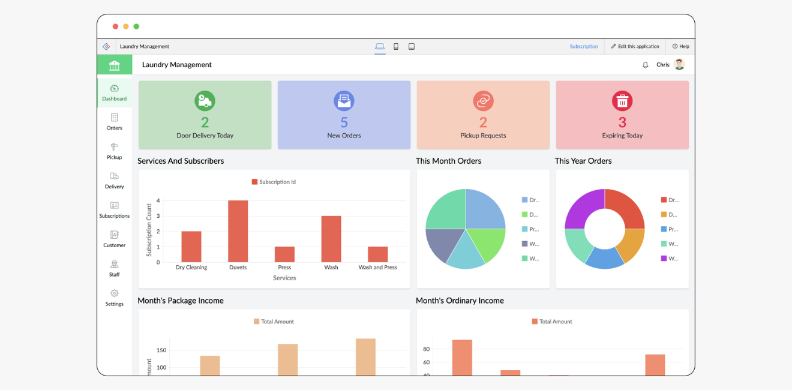792x390 pixels.
Task: Toggle the Pr... legend in This Month Orders
Action: tap(530, 229)
